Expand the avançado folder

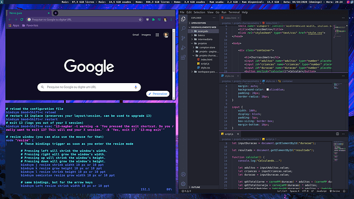click(x=203, y=31)
